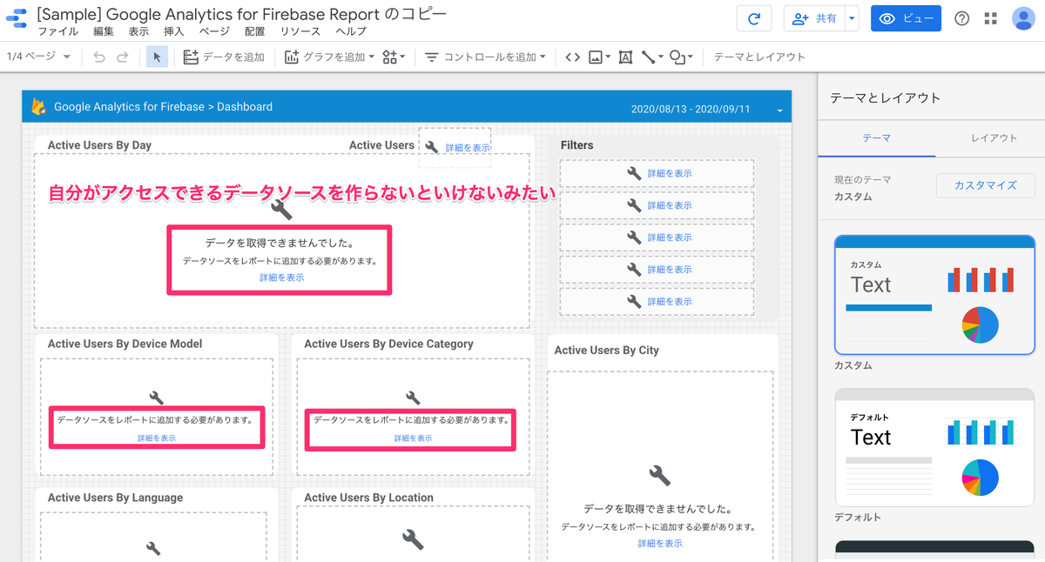1045x562 pixels.
Task: Click the Firebase logo in report header
Action: point(38,107)
